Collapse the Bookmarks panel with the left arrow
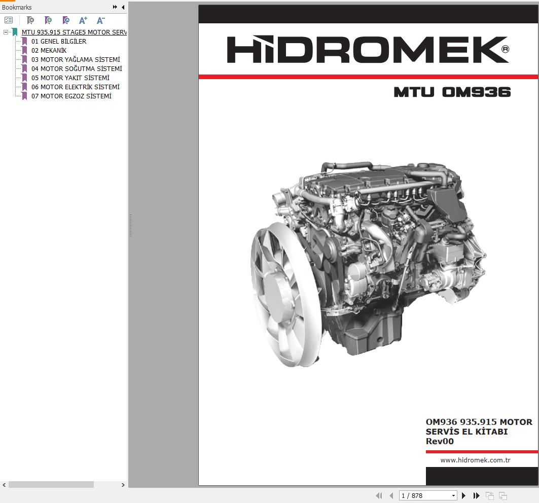The height and width of the screenshot is (503, 539). point(123,7)
